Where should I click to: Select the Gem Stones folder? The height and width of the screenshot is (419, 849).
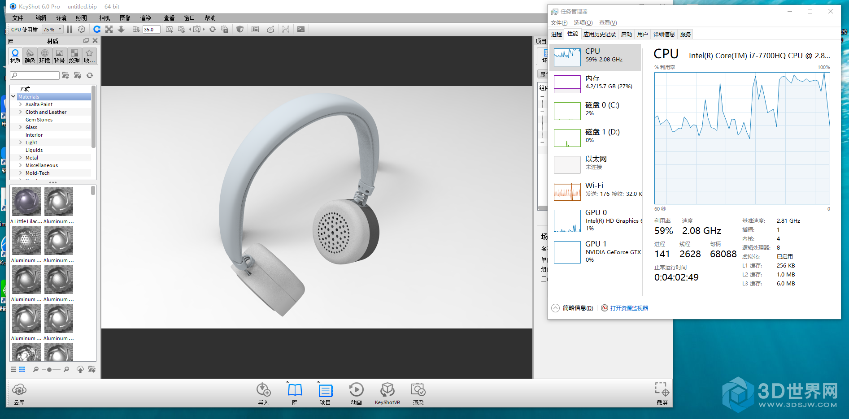click(39, 120)
